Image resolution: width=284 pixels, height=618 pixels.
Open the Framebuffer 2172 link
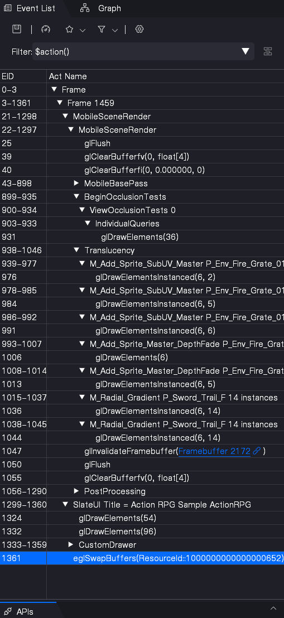(215, 451)
